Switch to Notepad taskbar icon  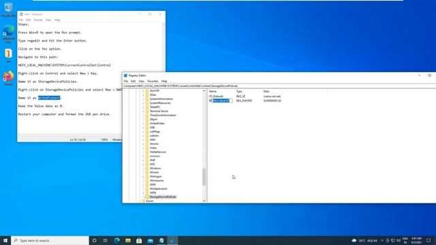(161, 240)
